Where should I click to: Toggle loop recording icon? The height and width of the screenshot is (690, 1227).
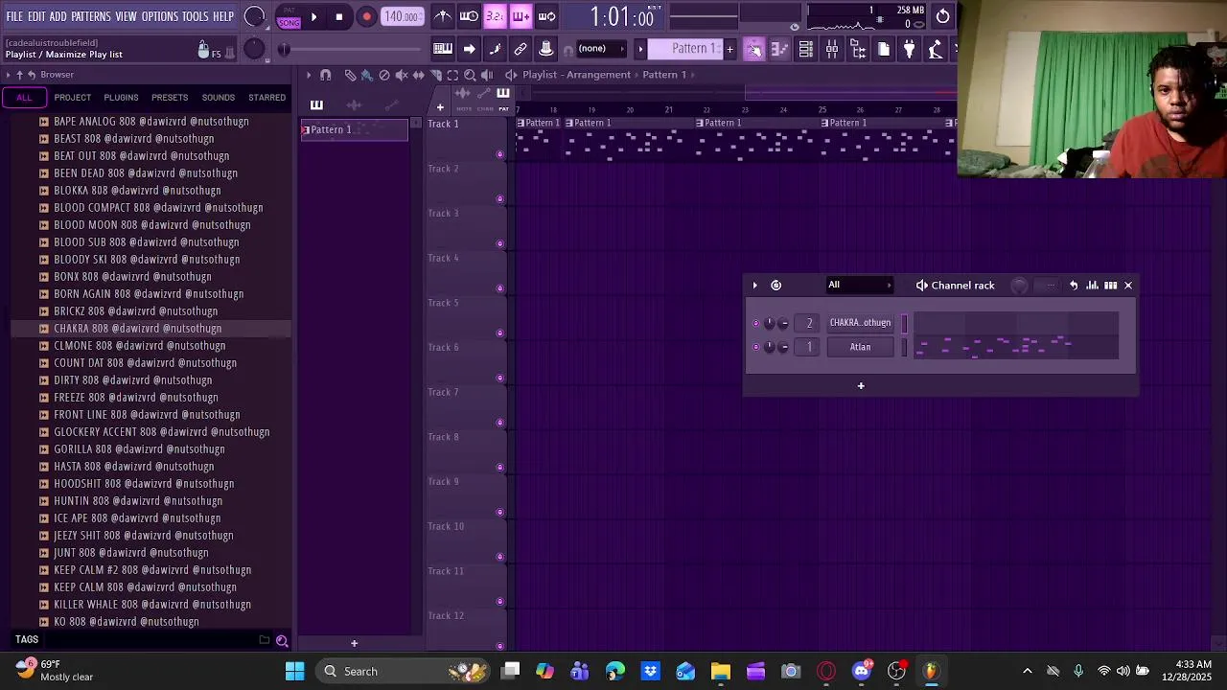tap(546, 16)
